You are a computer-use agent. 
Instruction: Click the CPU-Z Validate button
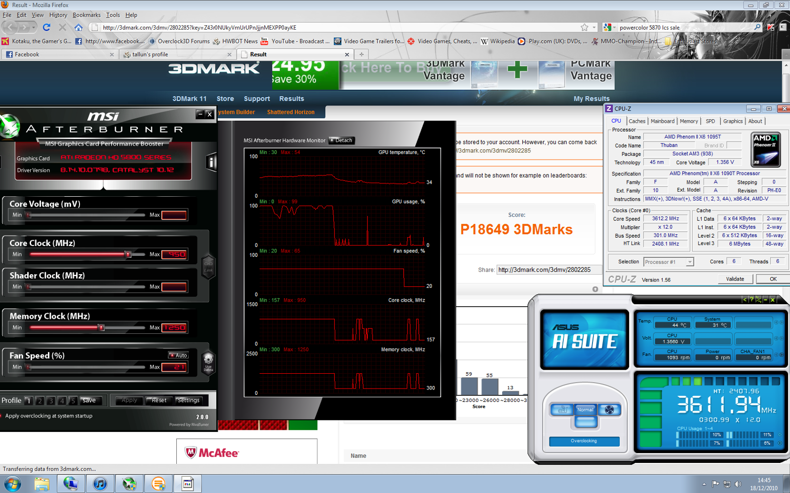(735, 279)
